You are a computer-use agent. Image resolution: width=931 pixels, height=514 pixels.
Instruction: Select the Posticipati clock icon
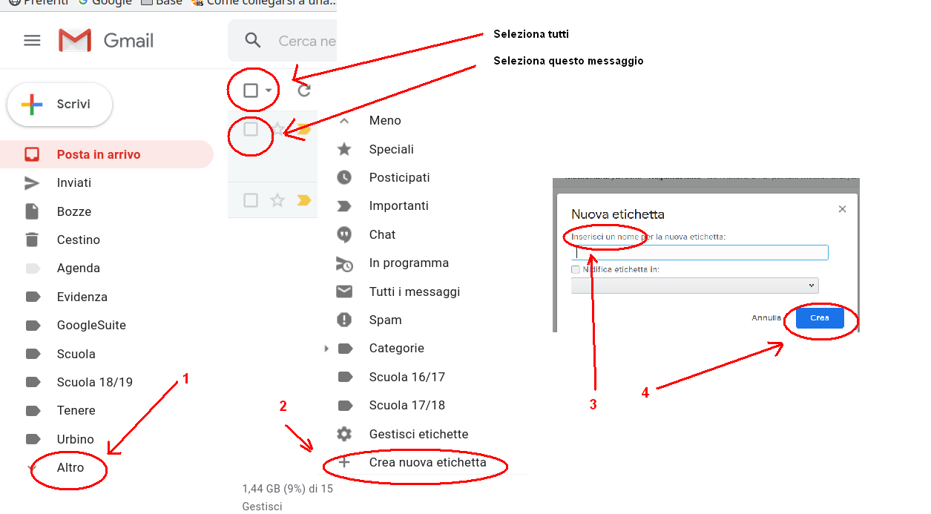(x=343, y=177)
